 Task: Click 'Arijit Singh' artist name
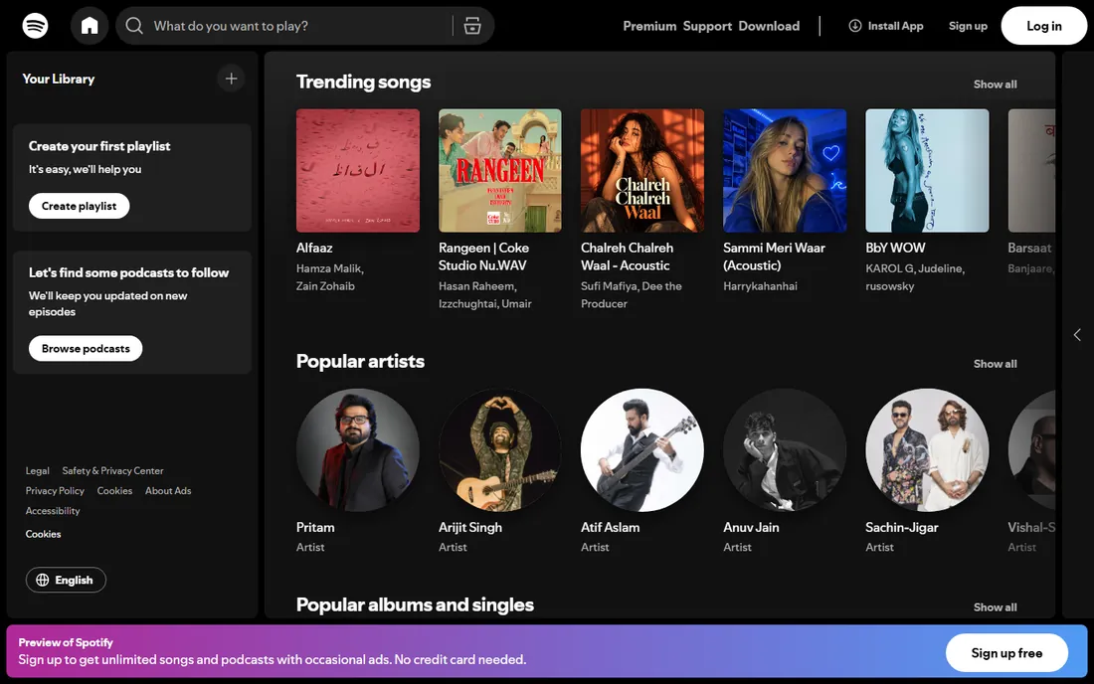pyautogui.click(x=470, y=527)
